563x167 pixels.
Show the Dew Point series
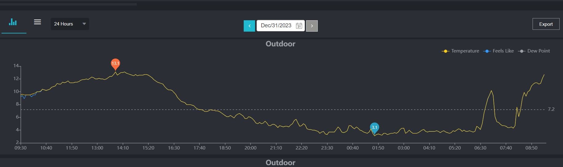[534, 51]
